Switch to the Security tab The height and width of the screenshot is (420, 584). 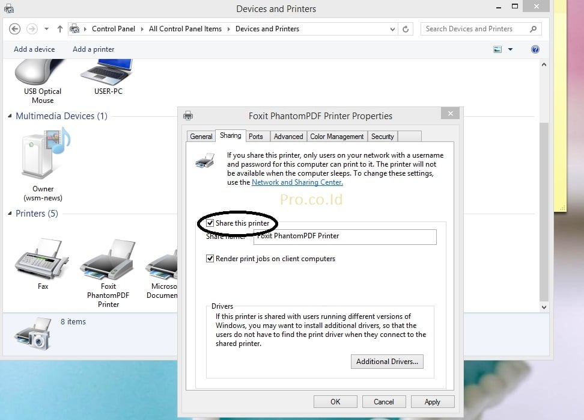[x=383, y=137]
